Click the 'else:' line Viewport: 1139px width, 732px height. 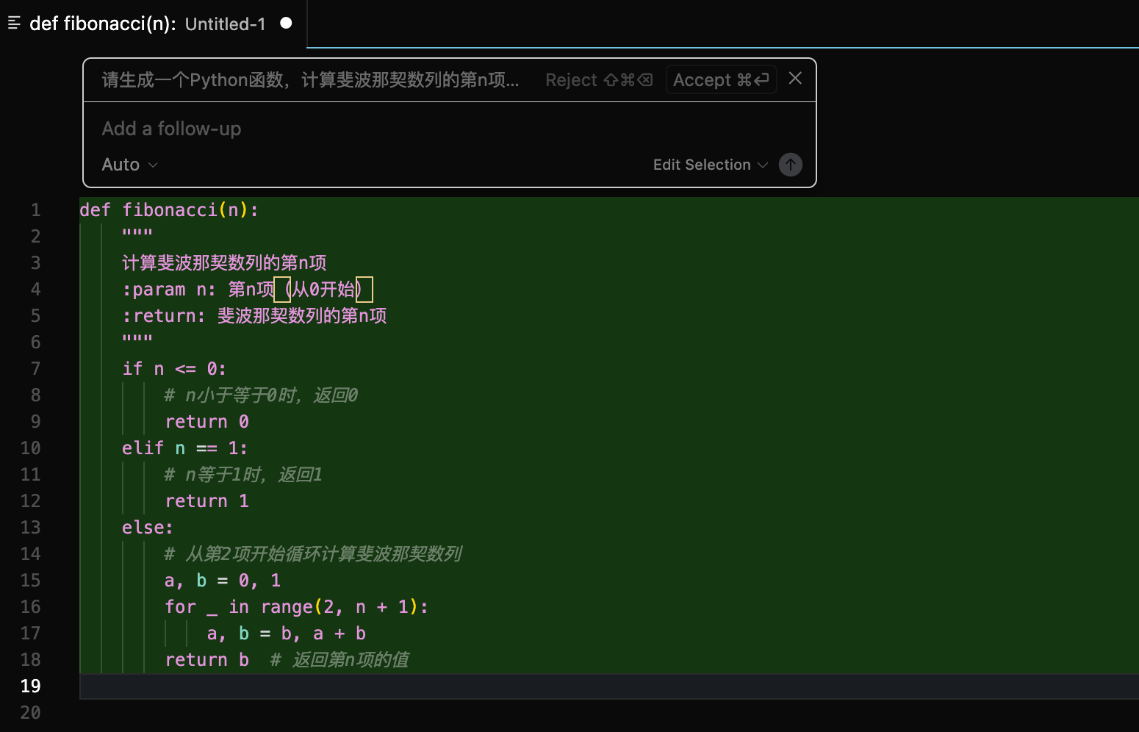point(148,528)
